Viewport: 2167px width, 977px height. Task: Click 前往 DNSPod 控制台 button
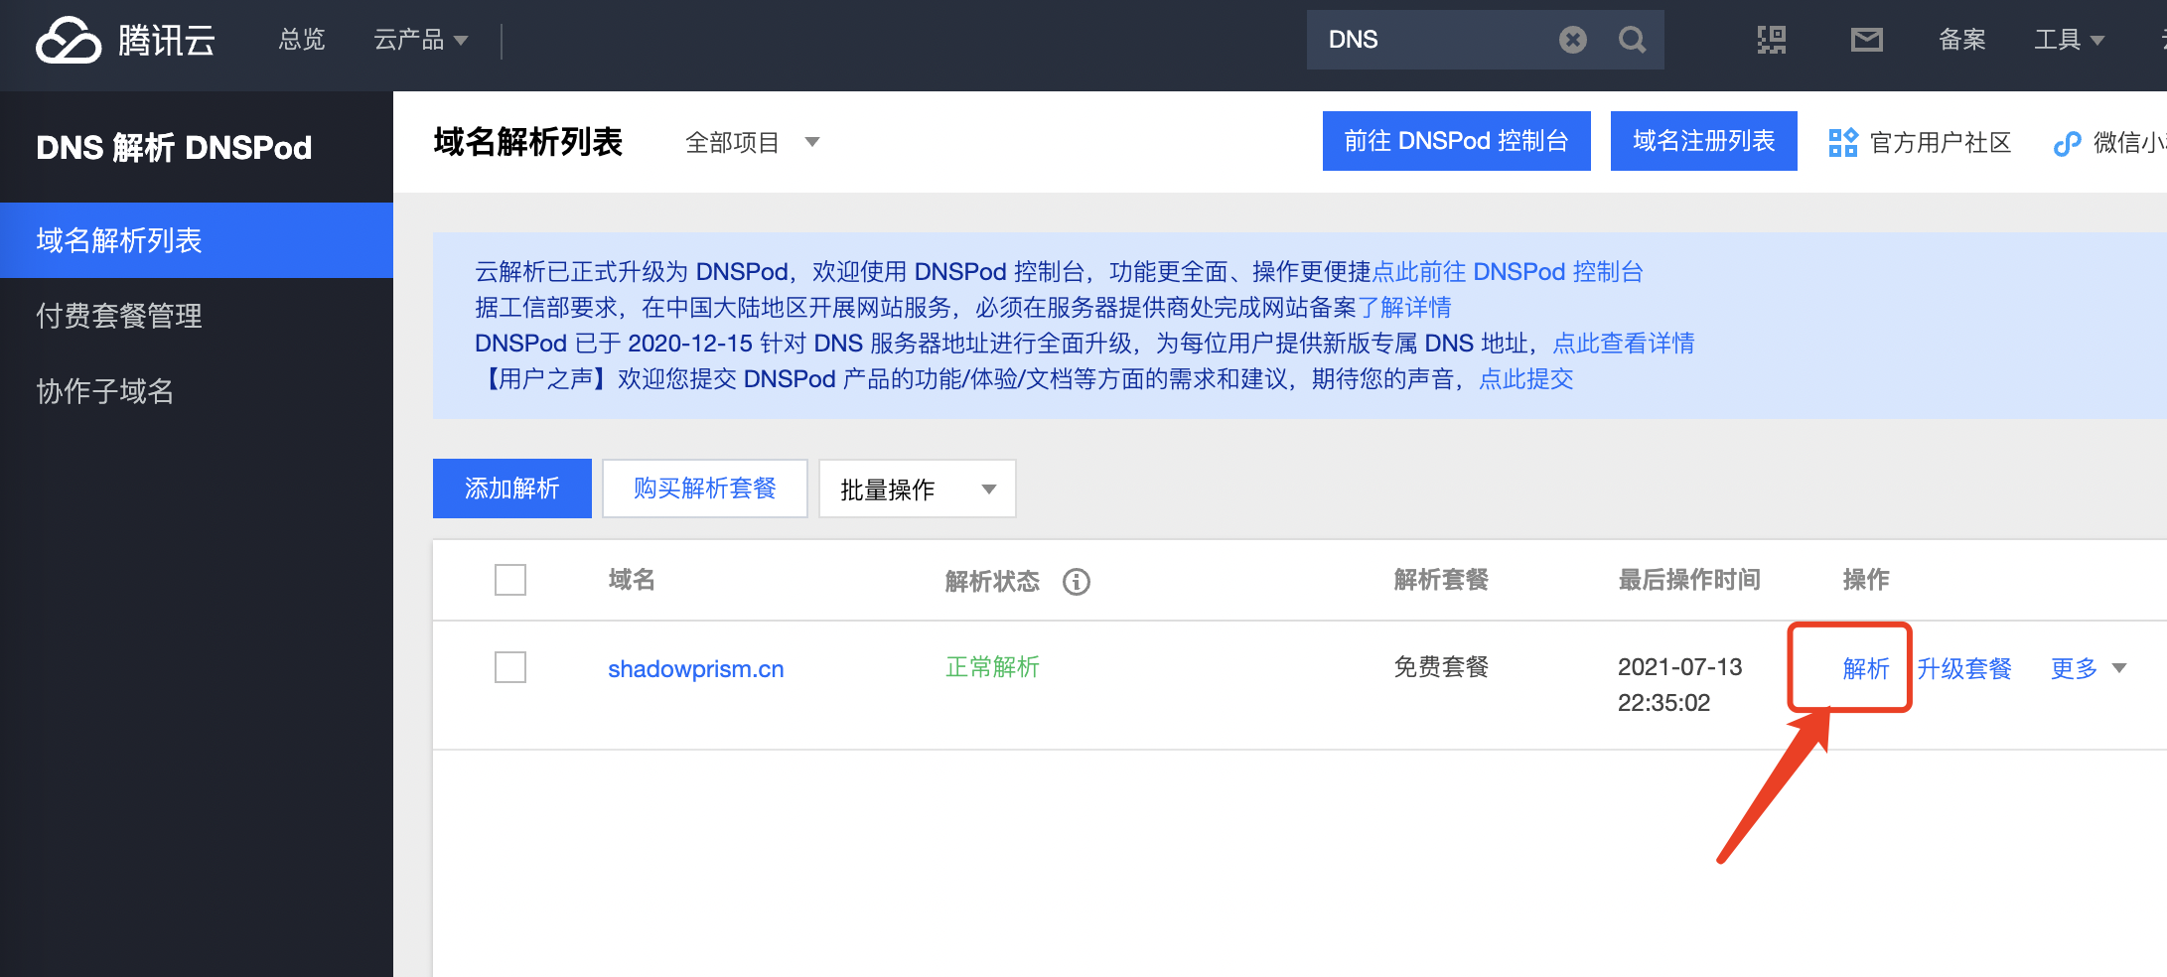(x=1457, y=141)
